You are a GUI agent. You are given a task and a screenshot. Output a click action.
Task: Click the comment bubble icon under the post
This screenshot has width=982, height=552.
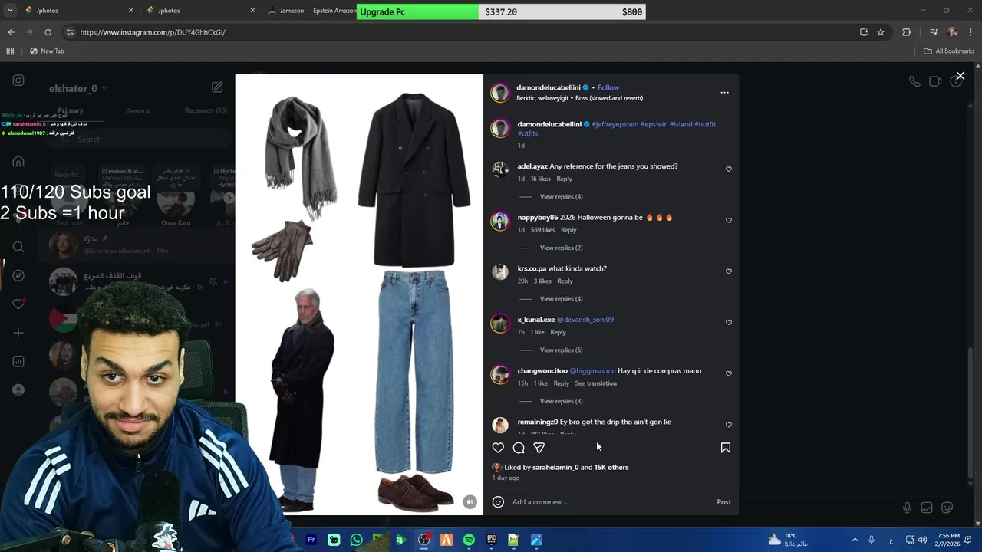519,448
